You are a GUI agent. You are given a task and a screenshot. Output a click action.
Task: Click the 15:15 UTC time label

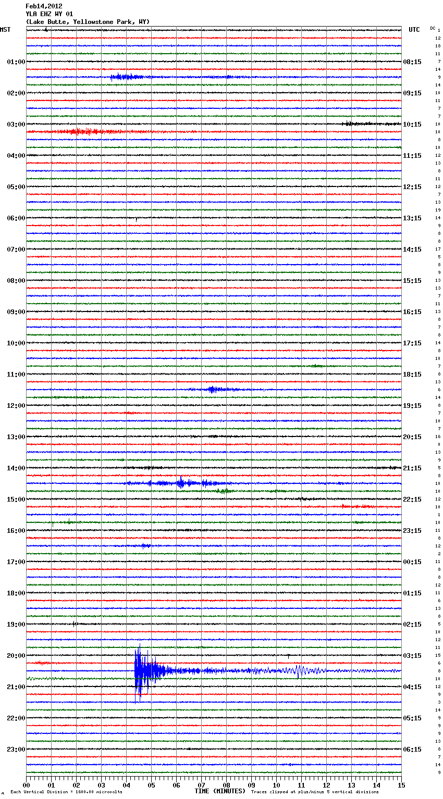412,281
